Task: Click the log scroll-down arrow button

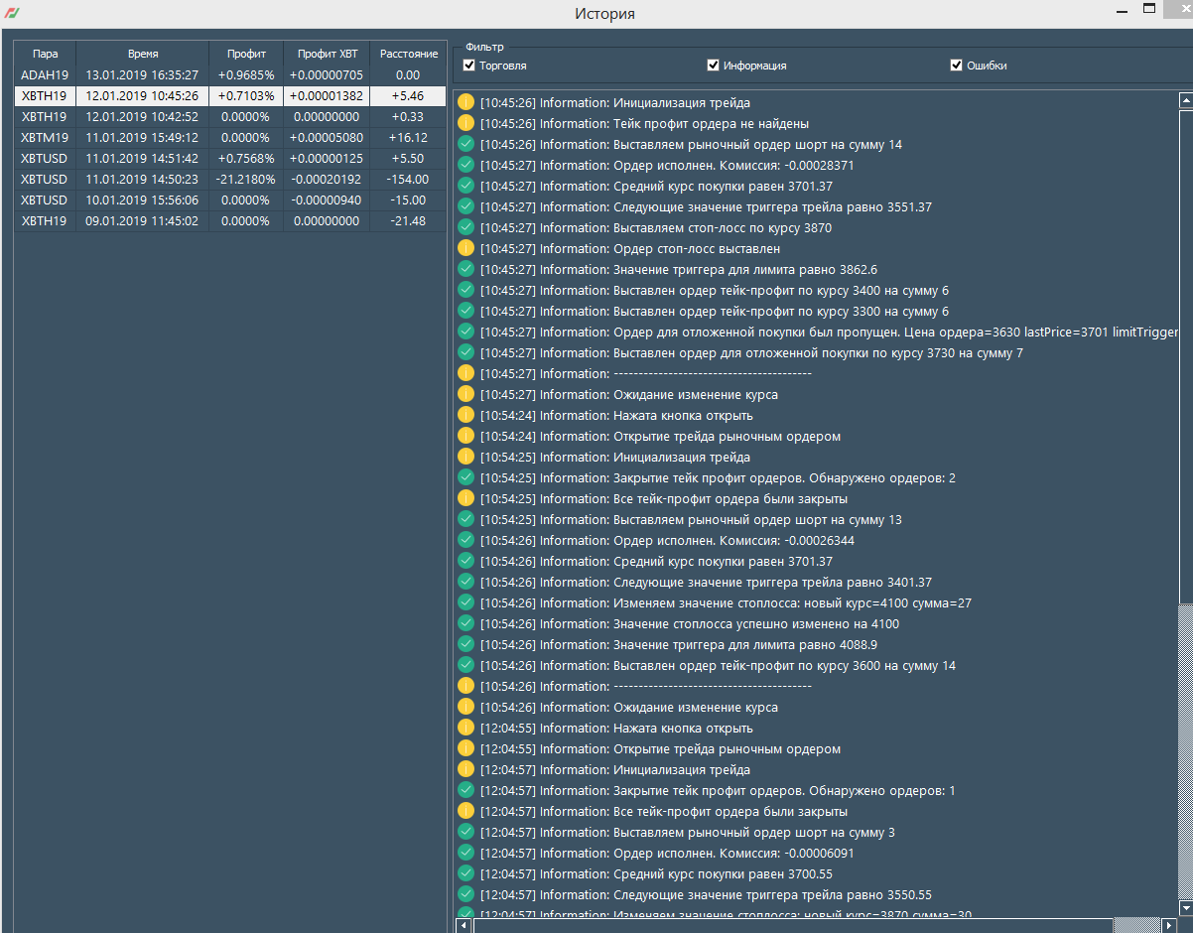Action: pyautogui.click(x=1185, y=908)
